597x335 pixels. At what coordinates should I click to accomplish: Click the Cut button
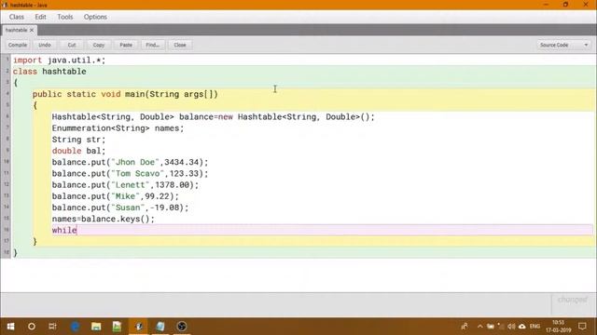[72, 45]
